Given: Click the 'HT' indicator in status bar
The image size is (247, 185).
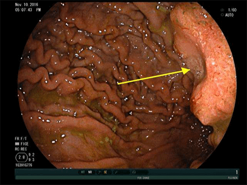Looking at the screenshot, I should click(x=82, y=172).
